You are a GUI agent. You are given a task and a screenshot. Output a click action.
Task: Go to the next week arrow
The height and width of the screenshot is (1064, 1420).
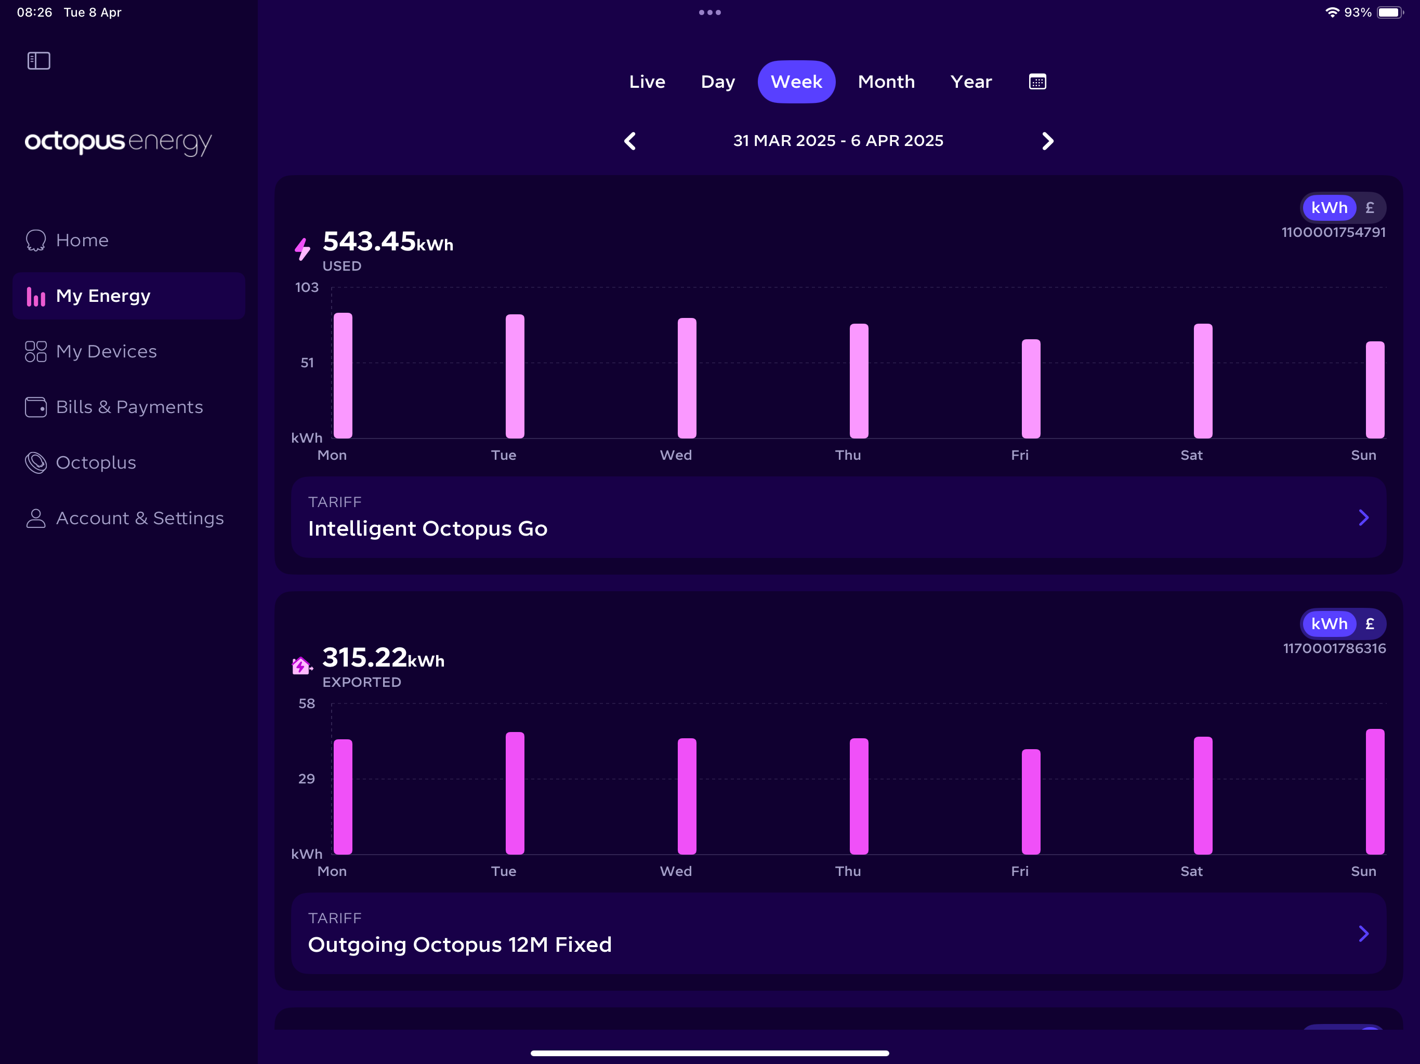pos(1048,141)
